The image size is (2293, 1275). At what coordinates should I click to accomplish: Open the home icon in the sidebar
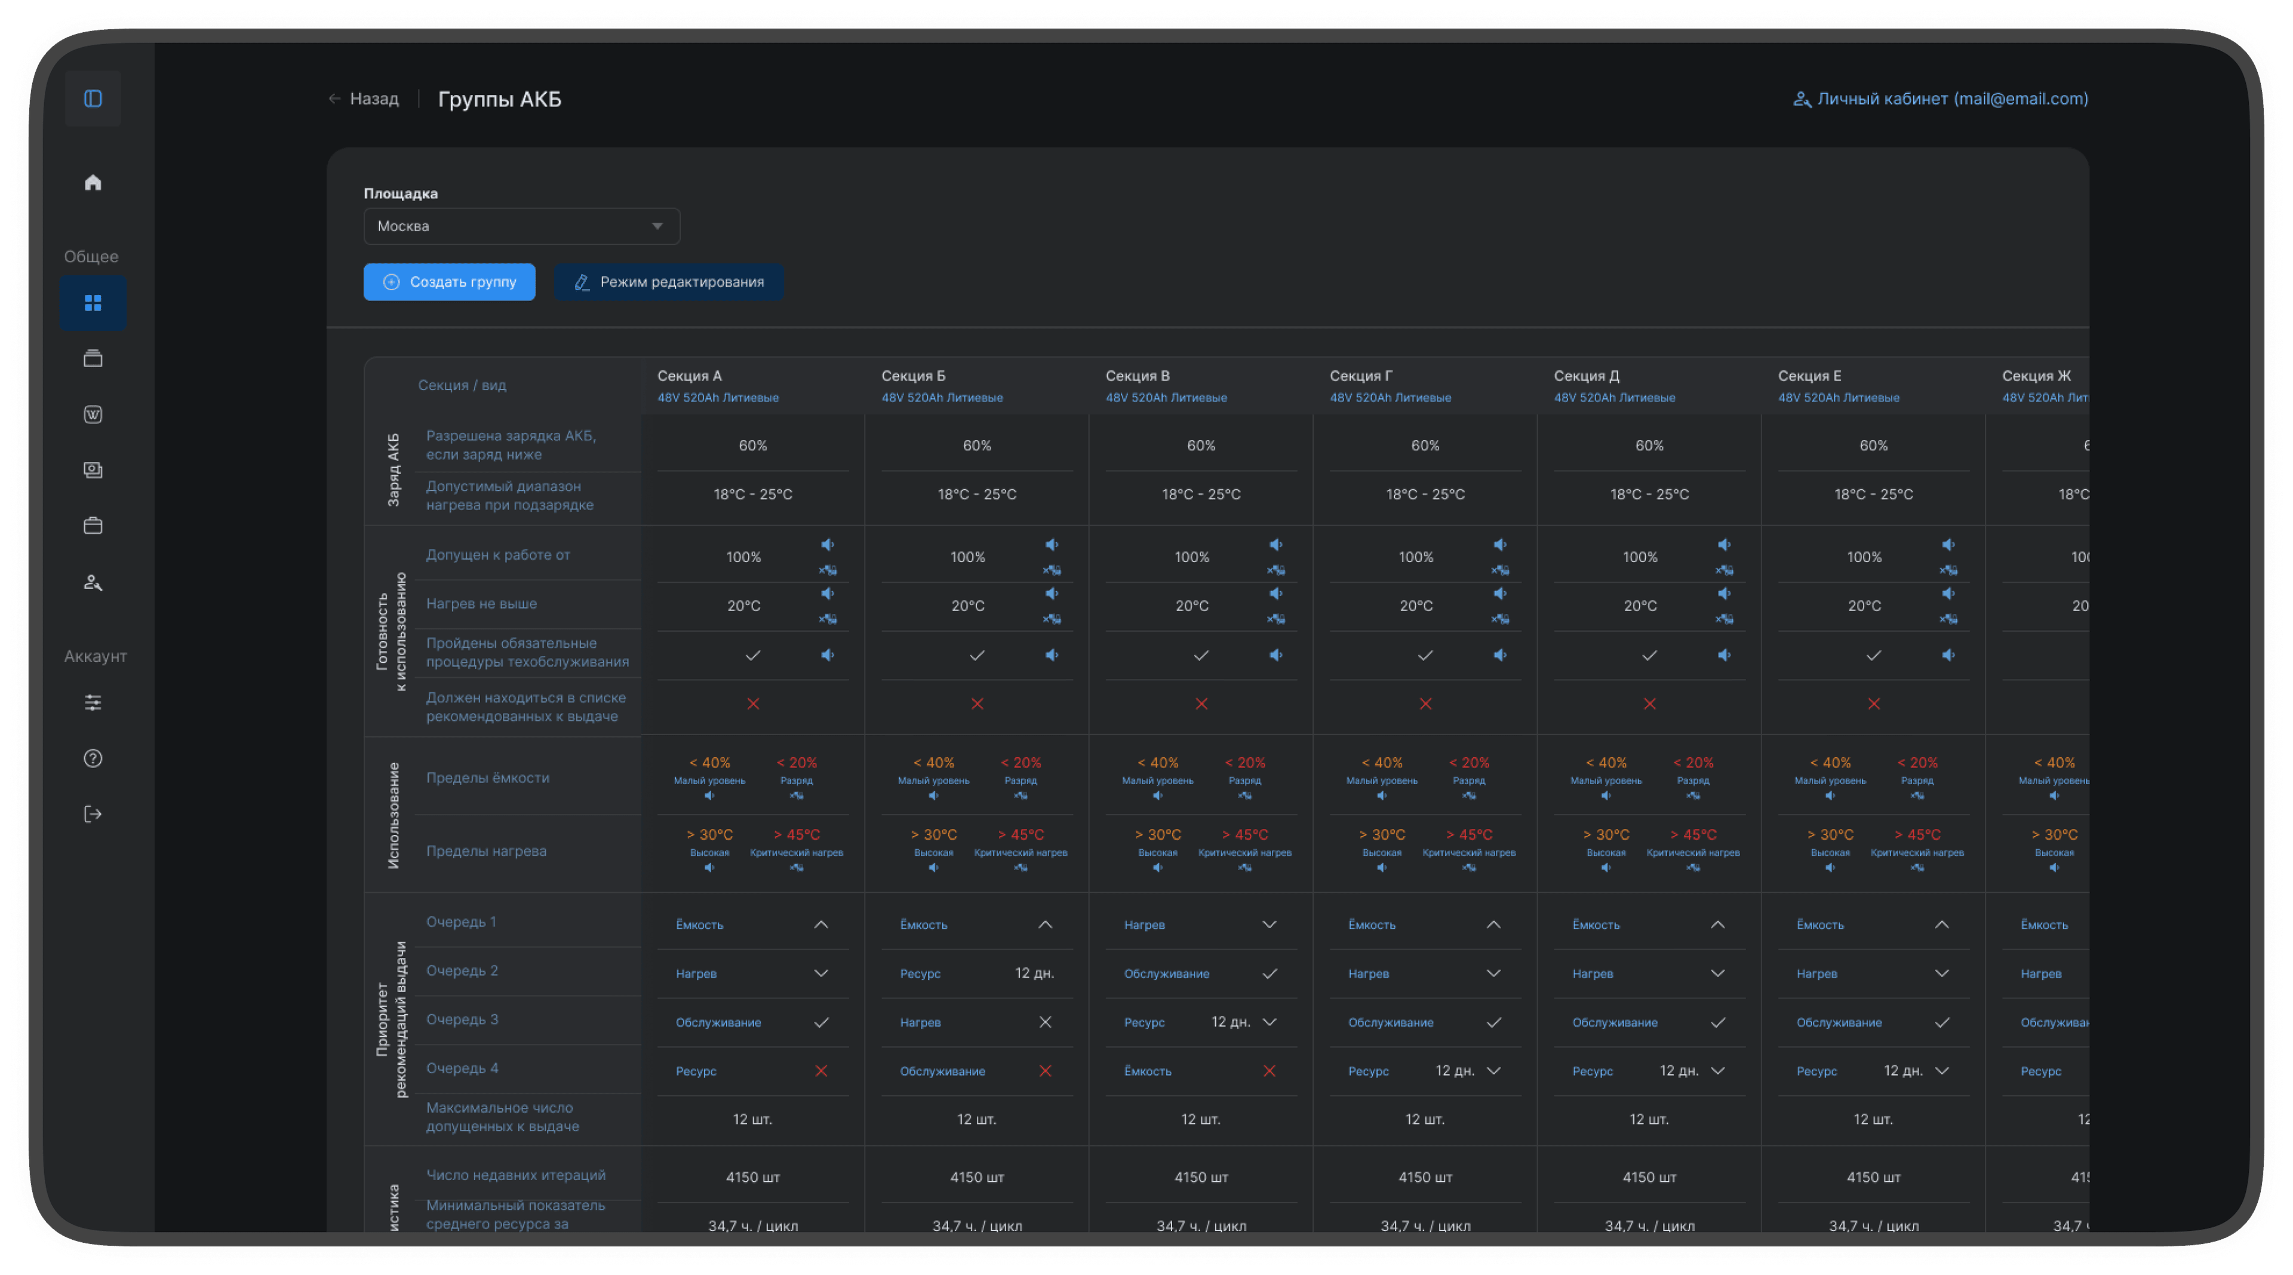click(93, 183)
